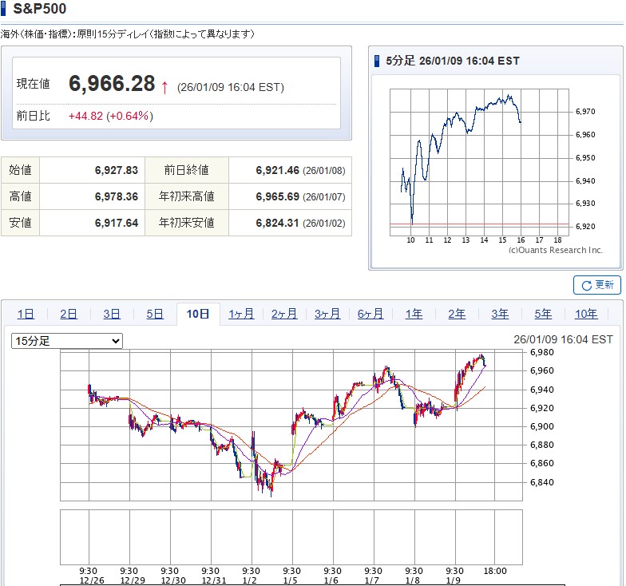The image size is (626, 586).
Task: Click the red up-arrow next to 6,966.28
Action: click(x=164, y=86)
